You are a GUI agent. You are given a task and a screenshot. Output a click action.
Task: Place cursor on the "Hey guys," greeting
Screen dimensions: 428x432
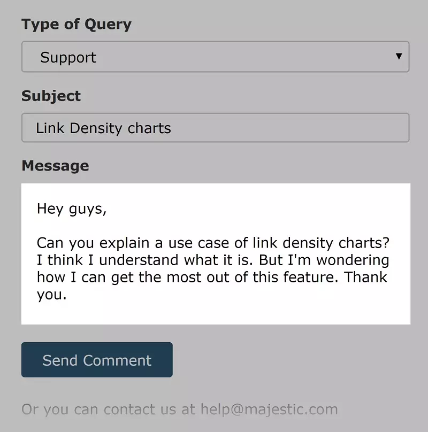72,209
